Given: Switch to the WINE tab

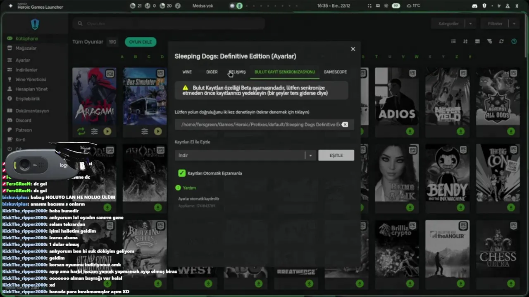Looking at the screenshot, I should 187,72.
